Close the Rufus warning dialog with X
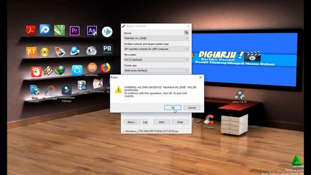The width and height of the screenshot is (311, 175). coord(201,77)
